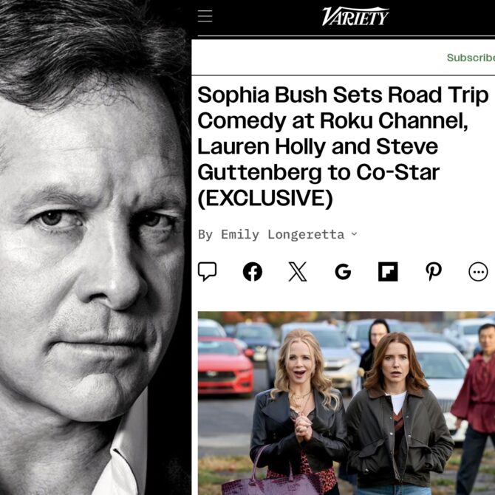Click the Subscribe link
Viewport: 495px width, 495px height.
pyautogui.click(x=471, y=58)
